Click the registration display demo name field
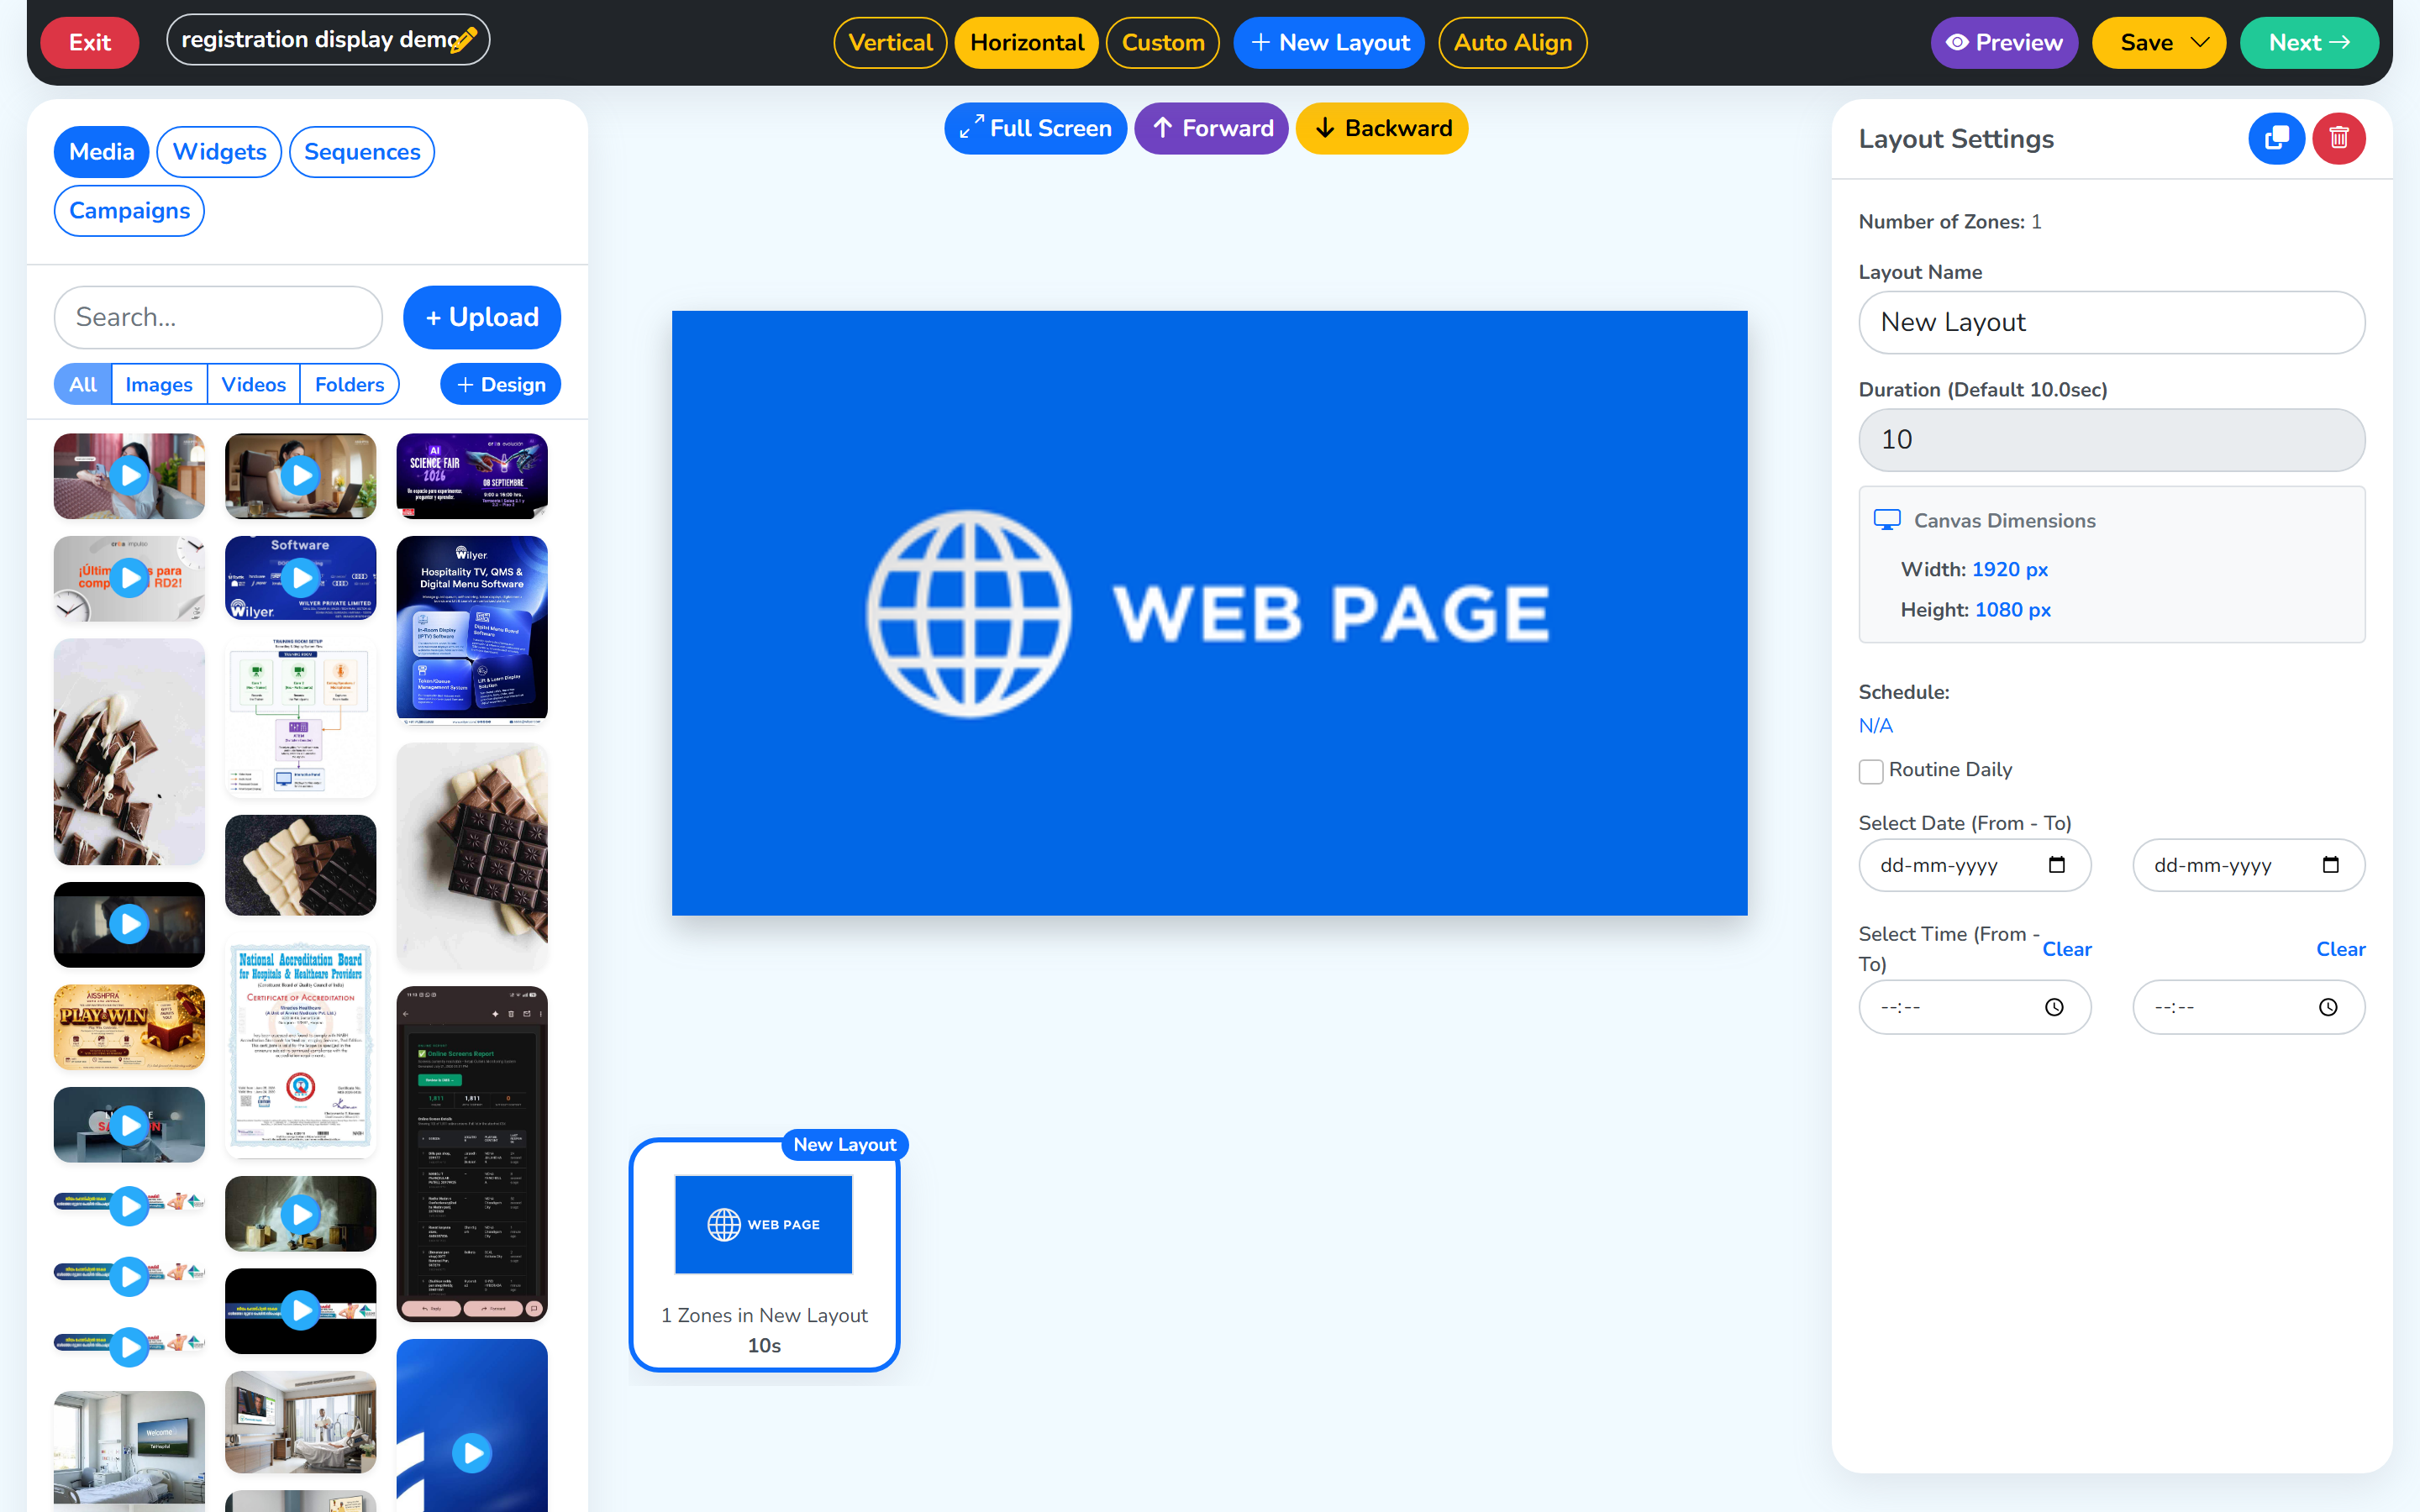Image resolution: width=2420 pixels, height=1512 pixels. click(327, 40)
